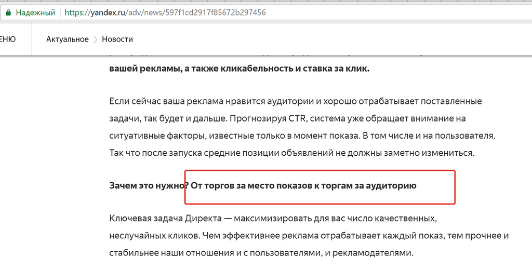Image resolution: width=532 pixels, height=271 pixels.
Task: Click the line starting 'неслучайных кликов. Чем эффективнее'
Action: point(309,235)
